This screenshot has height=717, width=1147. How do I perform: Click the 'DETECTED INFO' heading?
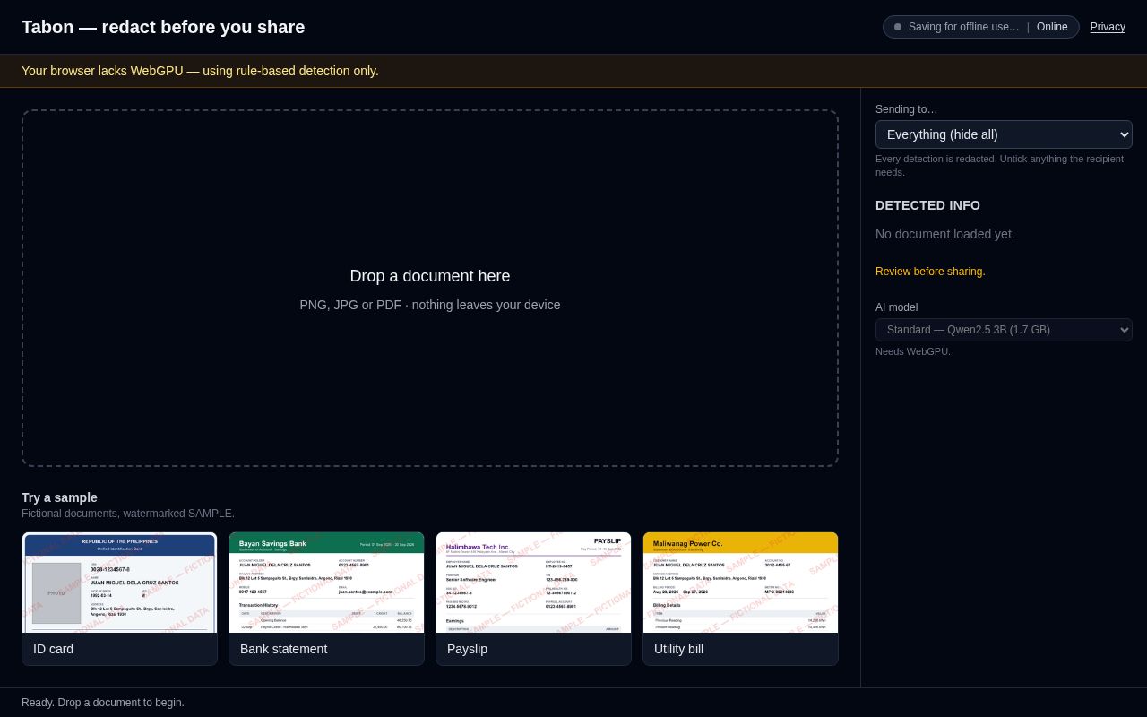coord(927,205)
